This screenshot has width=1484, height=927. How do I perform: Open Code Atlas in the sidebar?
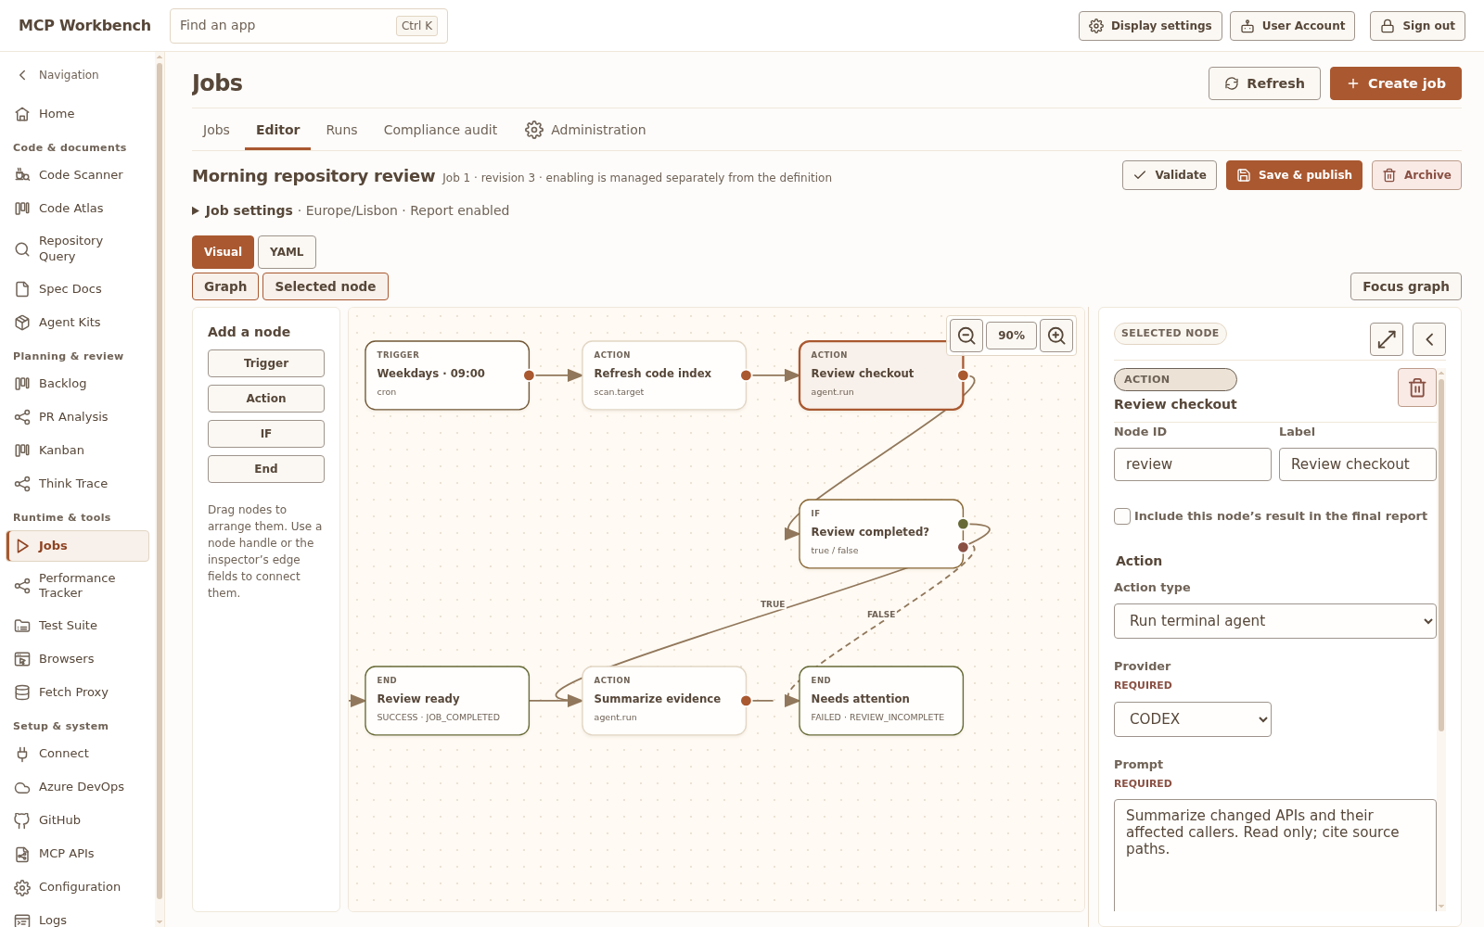(78, 209)
